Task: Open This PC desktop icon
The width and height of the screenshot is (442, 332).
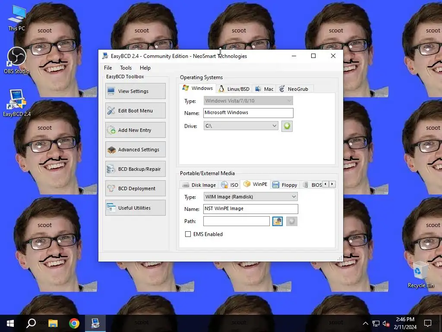Action: (x=17, y=18)
